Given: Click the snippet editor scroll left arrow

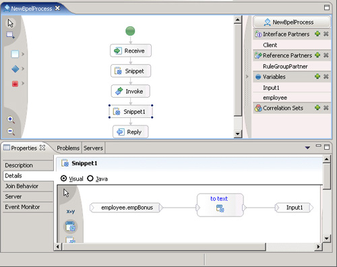Looking at the screenshot, I should point(57,247).
